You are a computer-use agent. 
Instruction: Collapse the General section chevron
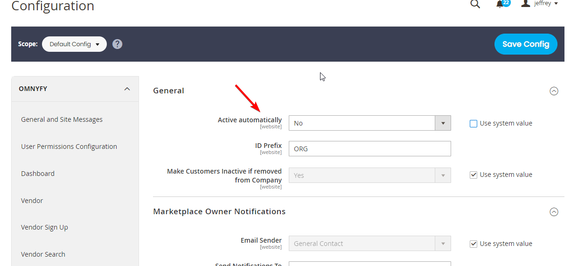pos(554,91)
